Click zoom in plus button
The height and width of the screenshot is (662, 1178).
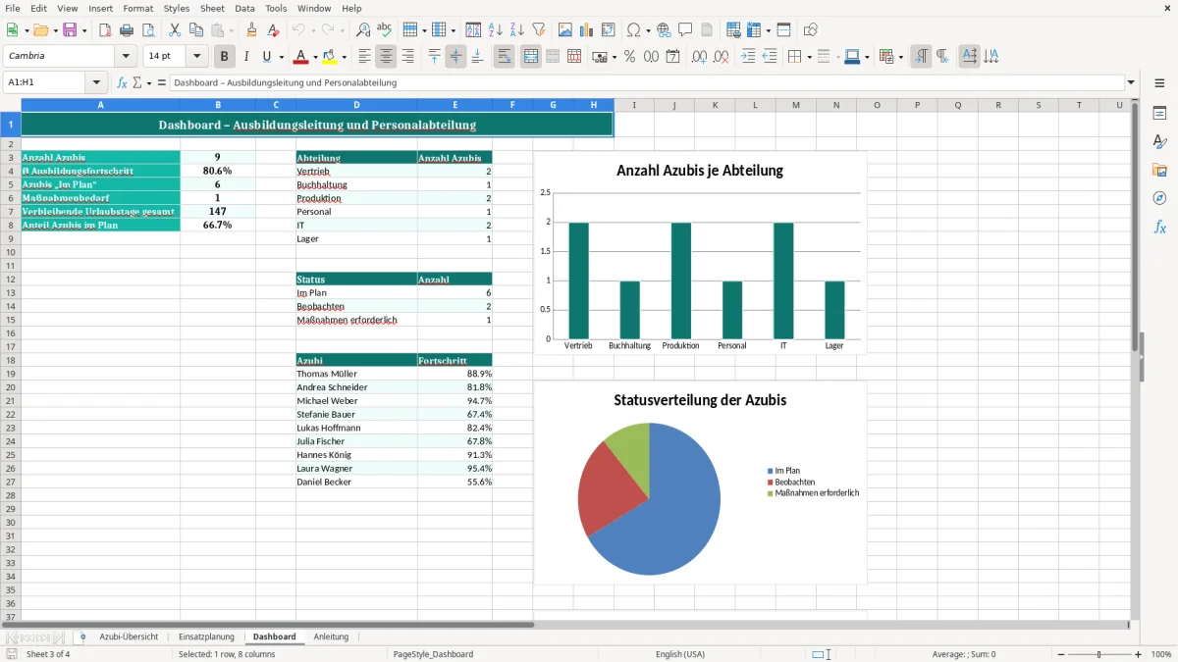[1139, 654]
